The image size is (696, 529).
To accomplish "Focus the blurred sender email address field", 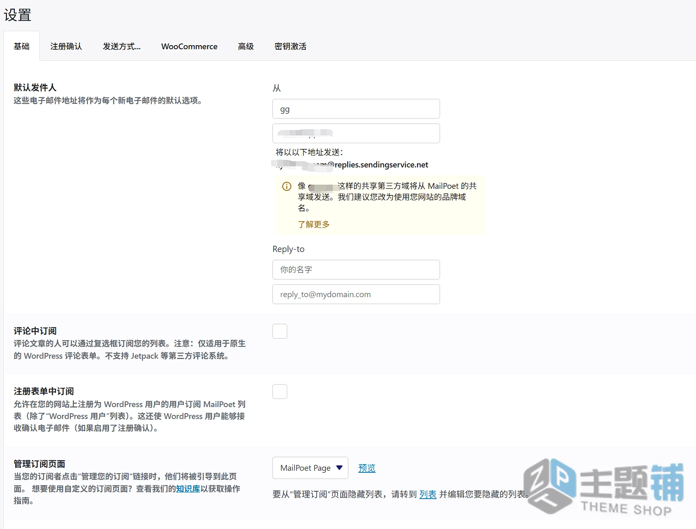I will coord(356,133).
